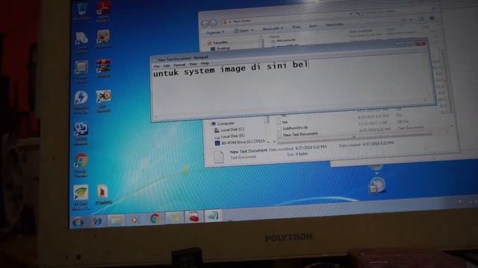This screenshot has width=478, height=268.
Task: Click New folder in Explorer toolbar
Action: click(335, 25)
